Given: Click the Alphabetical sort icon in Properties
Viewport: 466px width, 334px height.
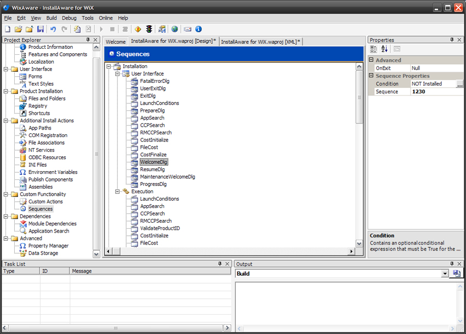Looking at the screenshot, I should pos(384,49).
